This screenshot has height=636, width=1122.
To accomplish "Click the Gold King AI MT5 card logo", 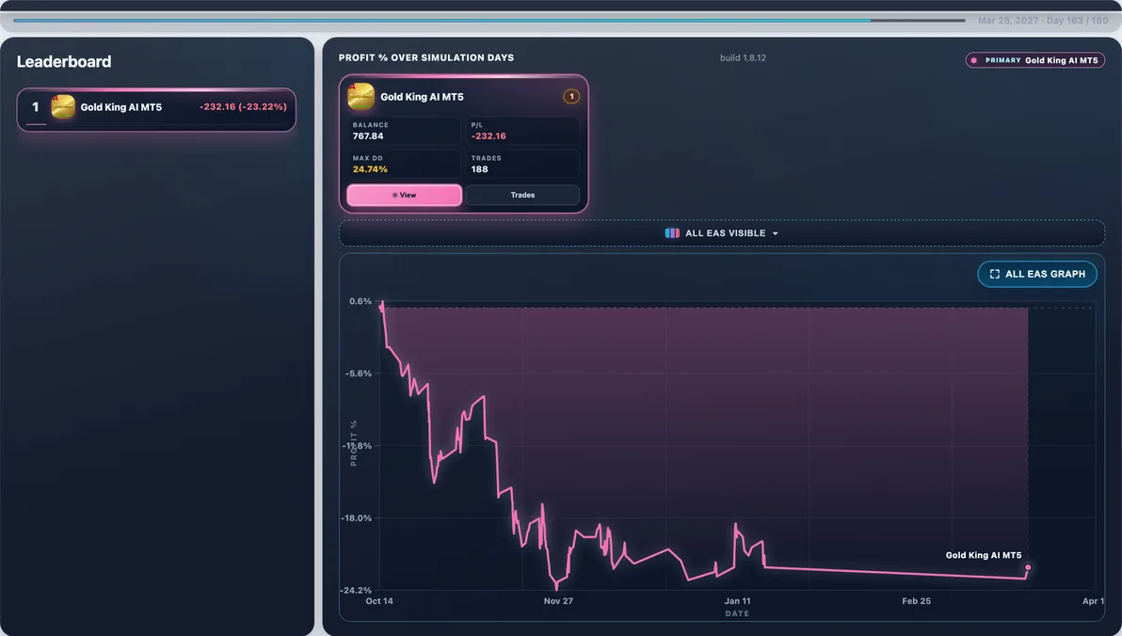I will (x=361, y=97).
